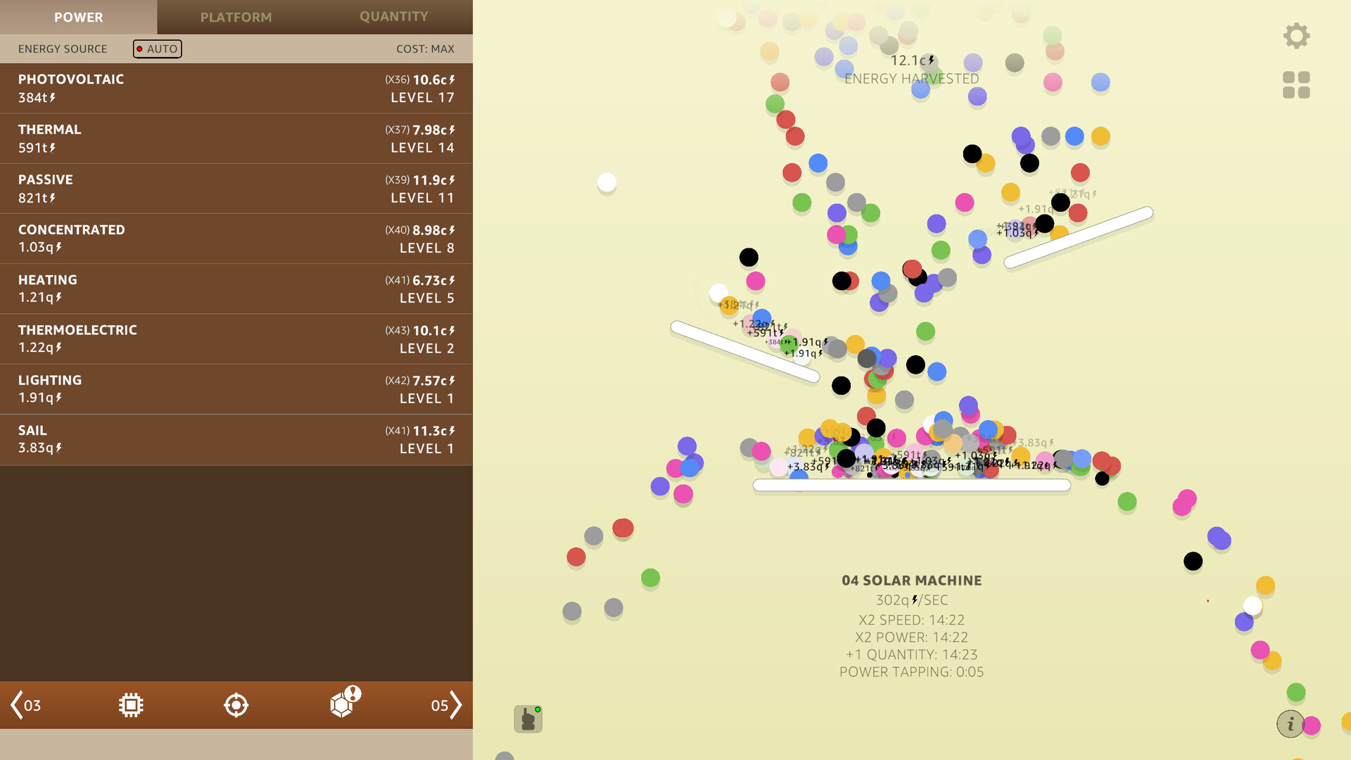Go to previous machine 03

tap(26, 705)
